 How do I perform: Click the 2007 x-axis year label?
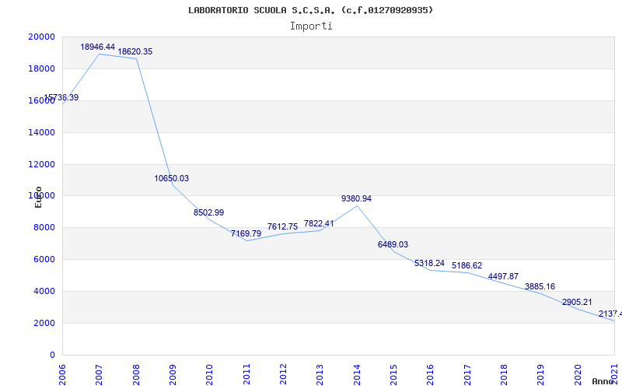(x=100, y=374)
